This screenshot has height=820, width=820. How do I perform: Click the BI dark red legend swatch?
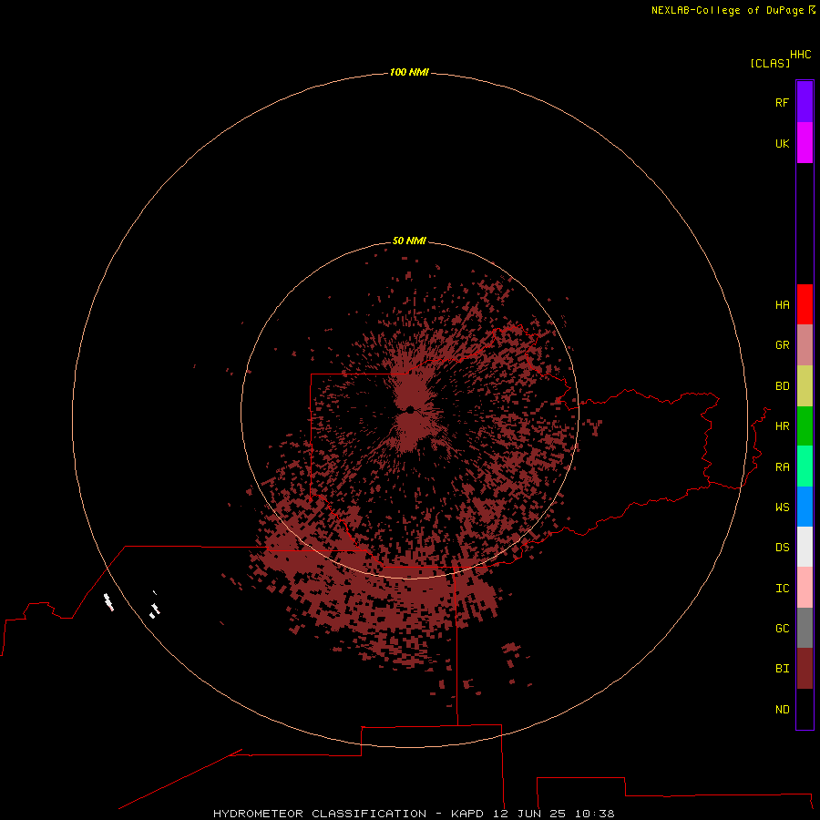click(x=805, y=669)
